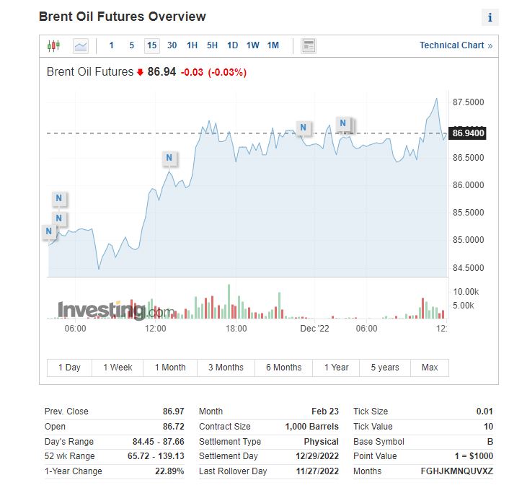Screen dimensions: 509x498
Task: Open the info icon beside overview title
Action: (490, 17)
